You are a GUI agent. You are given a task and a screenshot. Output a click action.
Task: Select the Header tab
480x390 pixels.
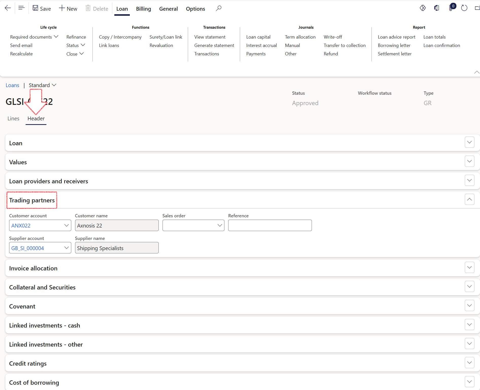click(x=36, y=119)
